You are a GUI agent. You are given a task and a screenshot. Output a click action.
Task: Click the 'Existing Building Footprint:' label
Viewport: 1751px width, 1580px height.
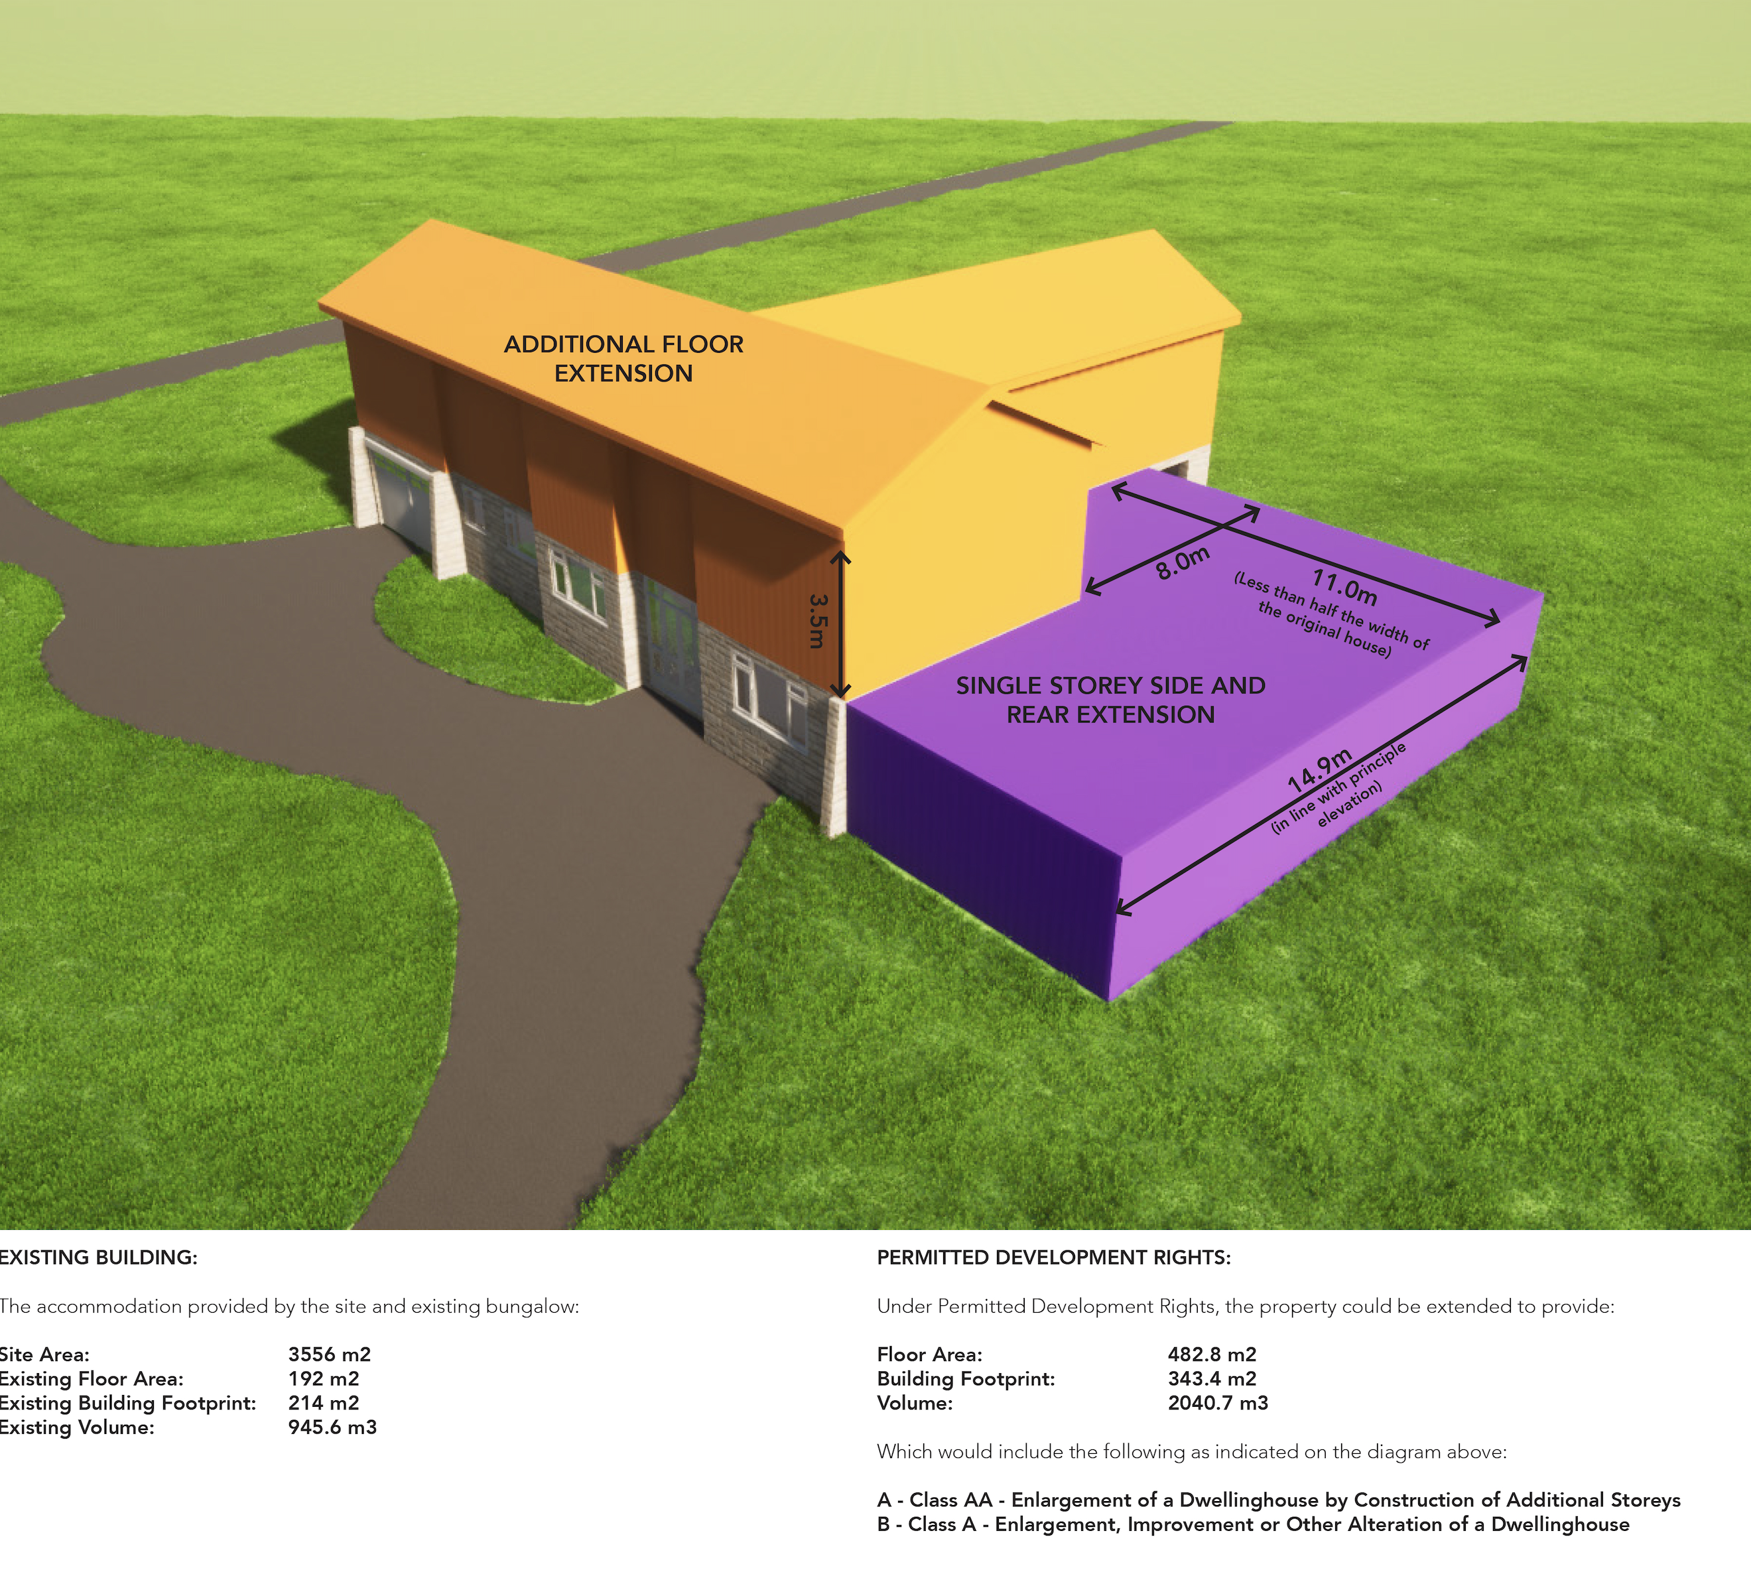[127, 1403]
